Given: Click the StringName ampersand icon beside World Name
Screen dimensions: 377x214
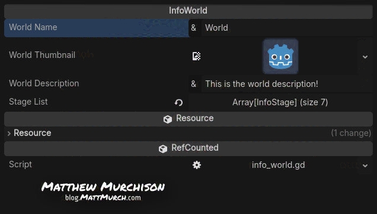Looking at the screenshot, I should point(194,28).
